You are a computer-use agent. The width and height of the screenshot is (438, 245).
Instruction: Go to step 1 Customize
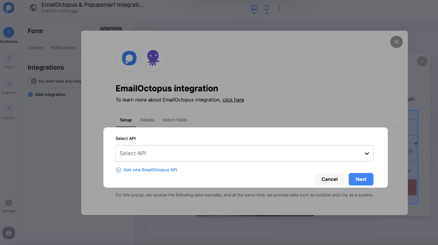tap(8, 35)
